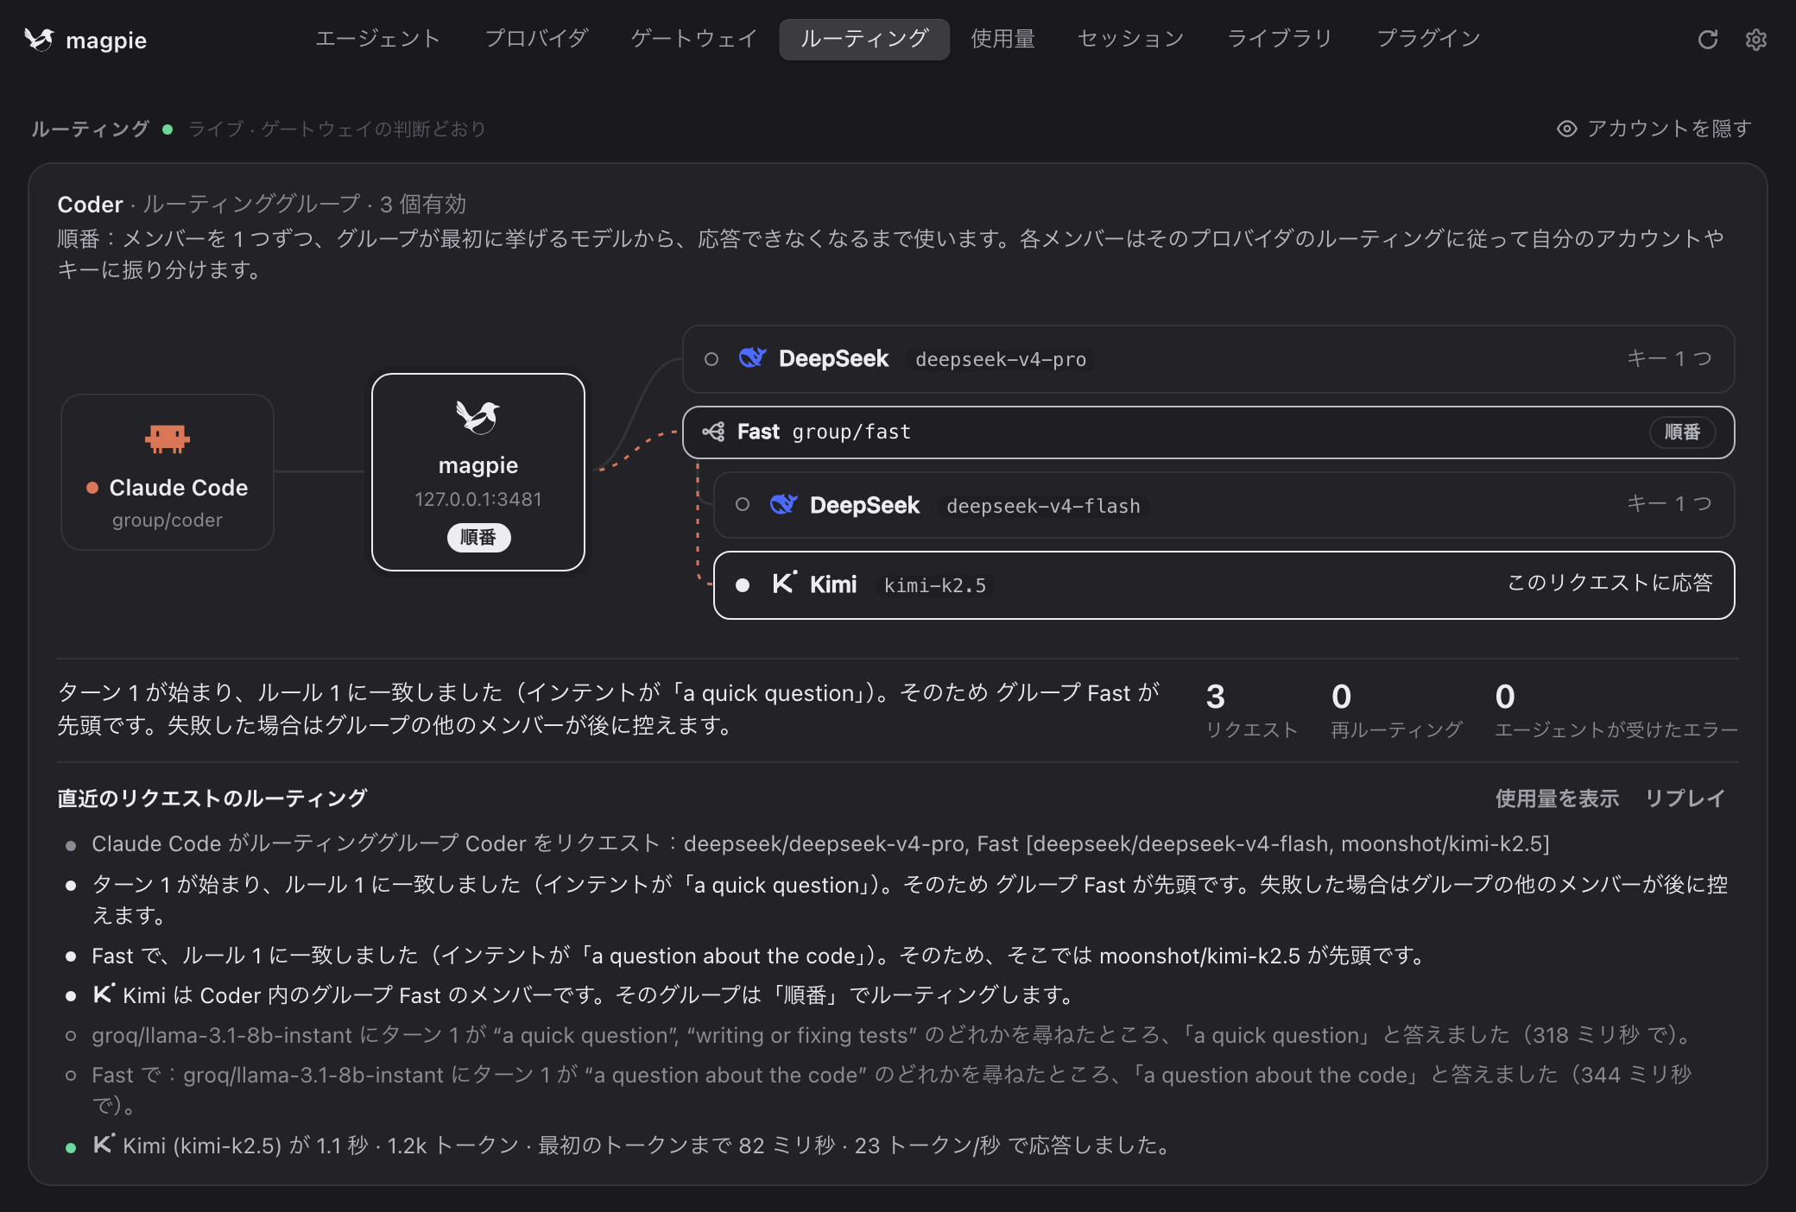
Task: Click DeepSeek whale icon for deepseek-v4-pro
Action: coord(752,358)
